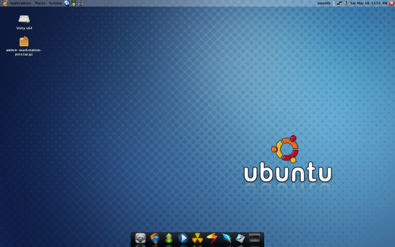Open the trash icon in the top panel
395x247 pixels.
[81, 3]
